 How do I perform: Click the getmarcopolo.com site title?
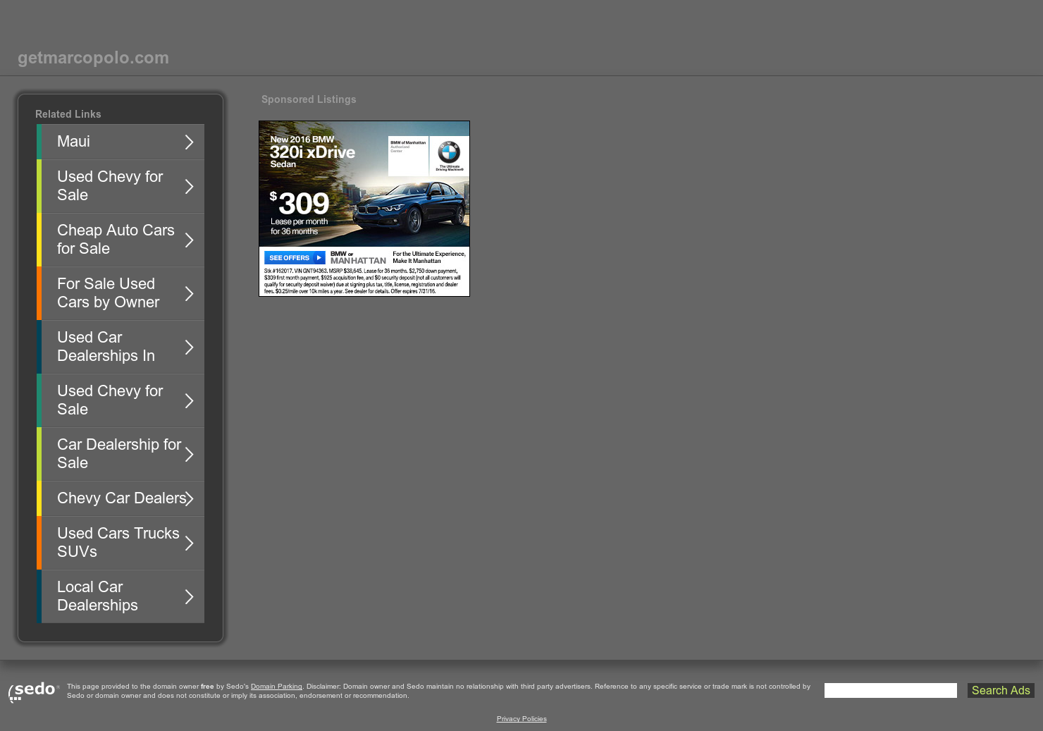(93, 58)
